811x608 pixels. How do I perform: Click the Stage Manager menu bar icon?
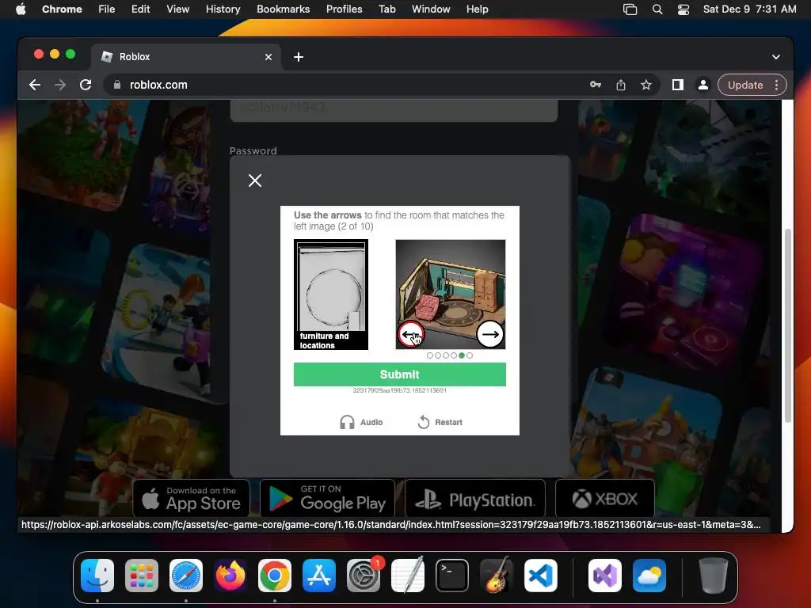[630, 9]
